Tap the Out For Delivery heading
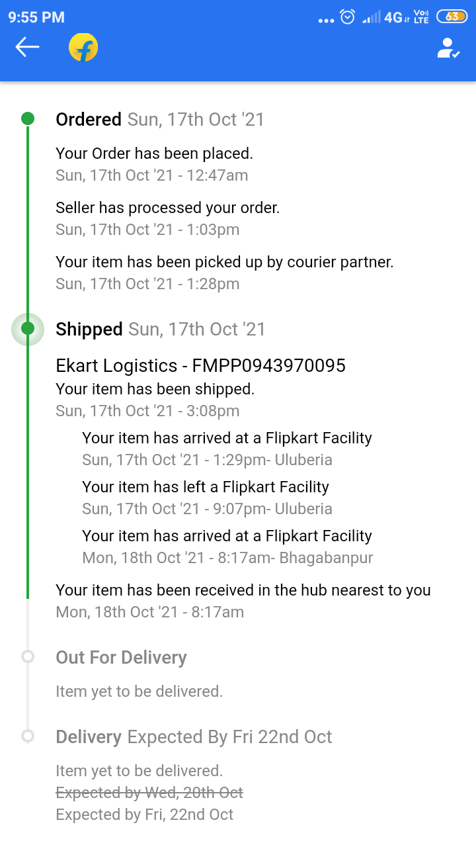Screen dimensions: 476x847 121,657
